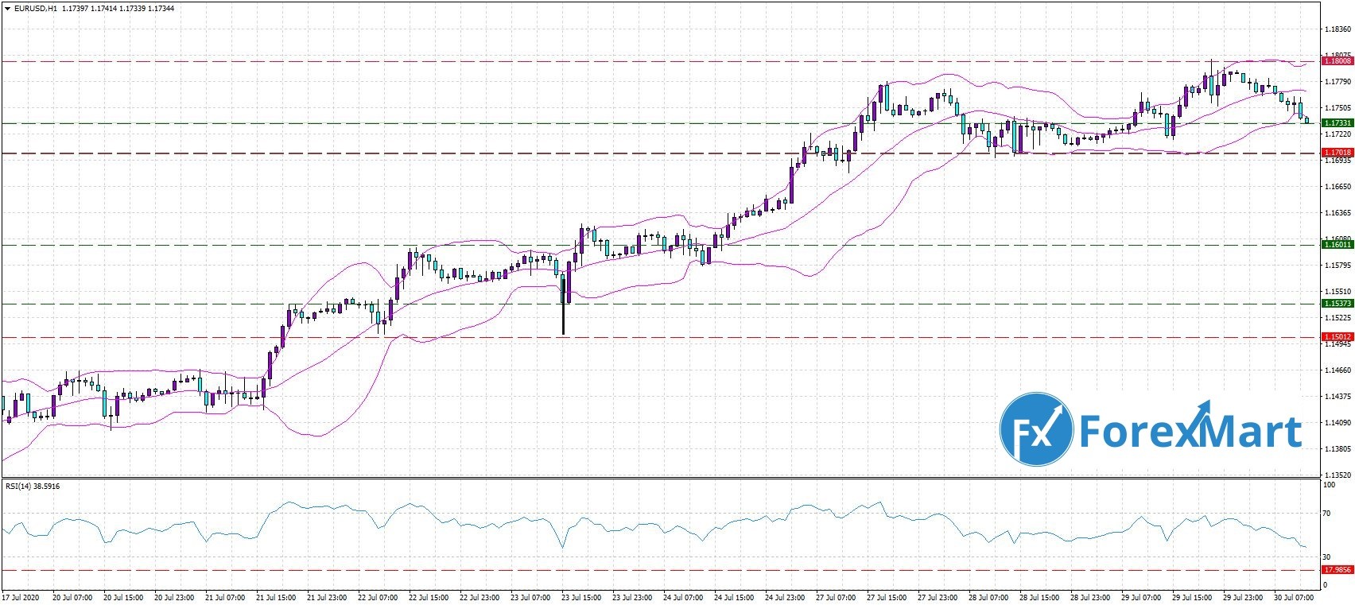Click the RSI scale value 70
1355x605 pixels.
click(1326, 514)
